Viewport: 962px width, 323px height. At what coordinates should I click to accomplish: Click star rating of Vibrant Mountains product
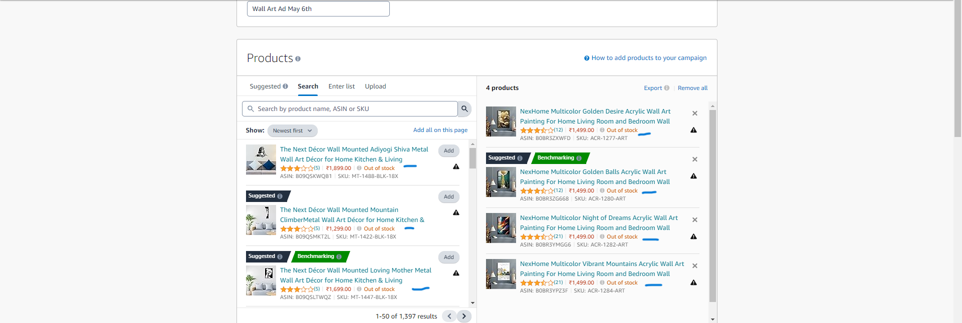pos(537,283)
